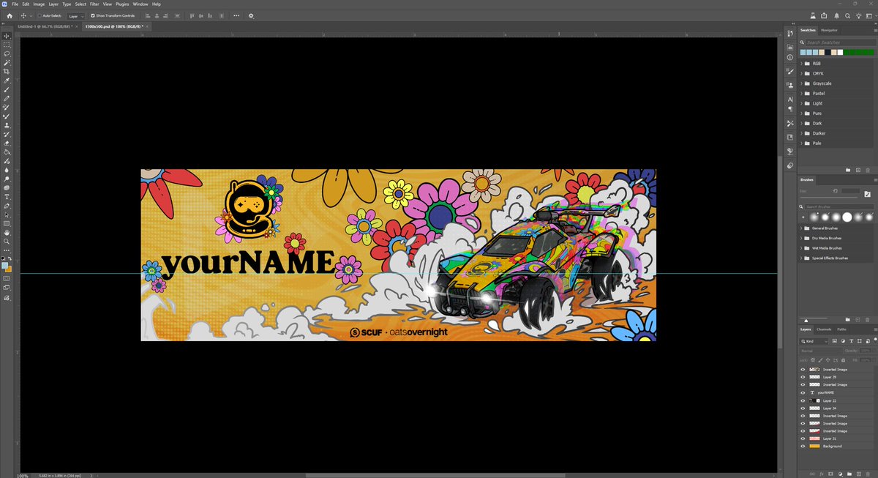This screenshot has height=478, width=878.
Task: Hide Layer 34 visibility eye
Action: tap(803, 408)
